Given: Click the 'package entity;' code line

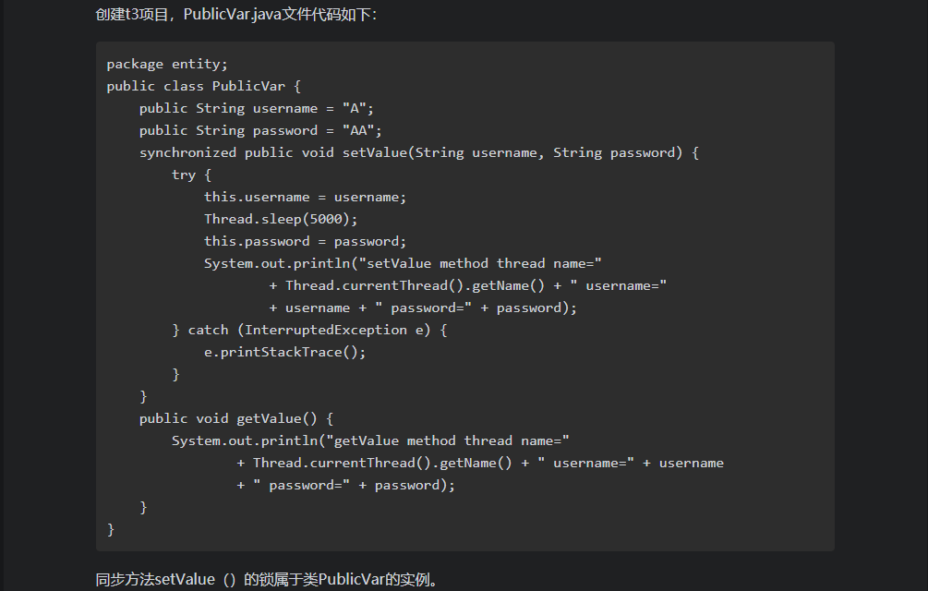Looking at the screenshot, I should (167, 64).
